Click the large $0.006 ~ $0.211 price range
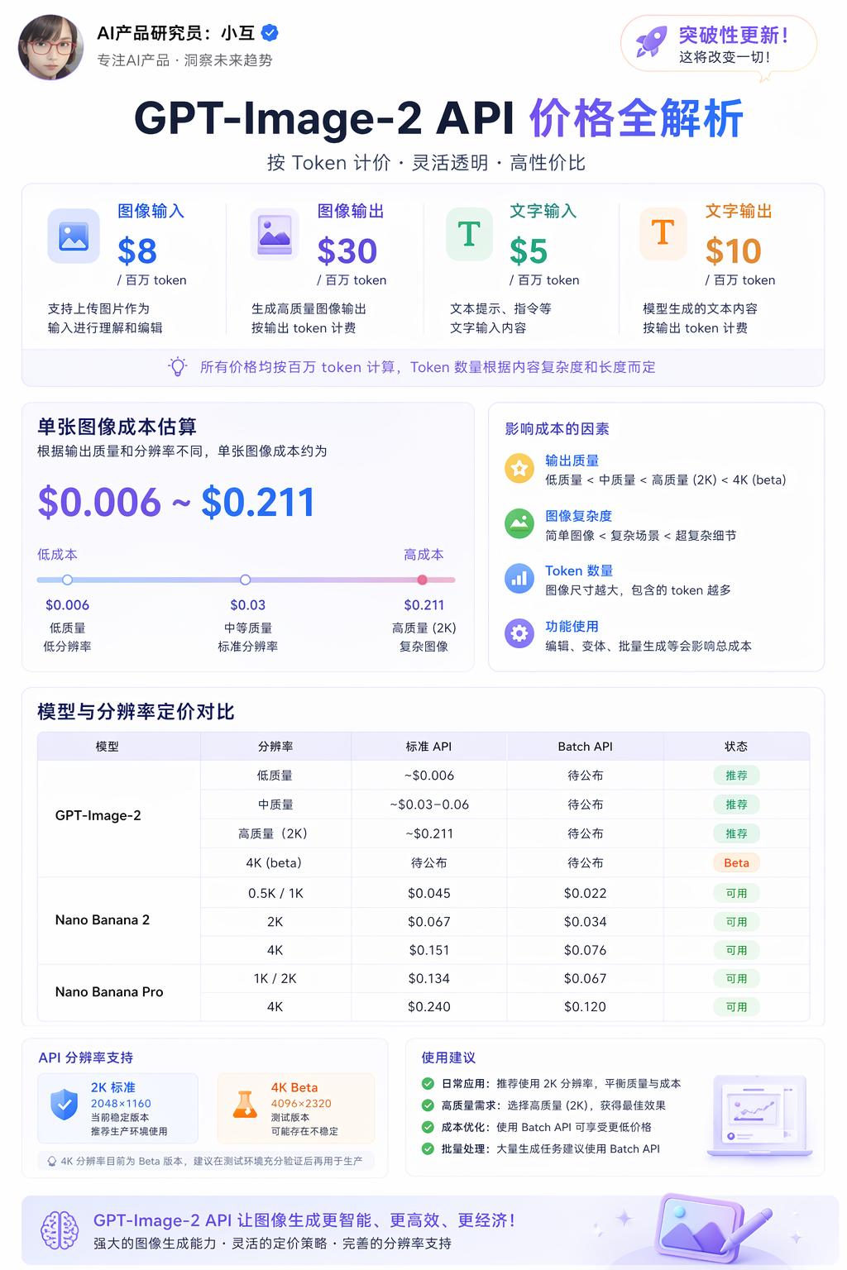Screen dimensions: 847x1270 coord(176,502)
